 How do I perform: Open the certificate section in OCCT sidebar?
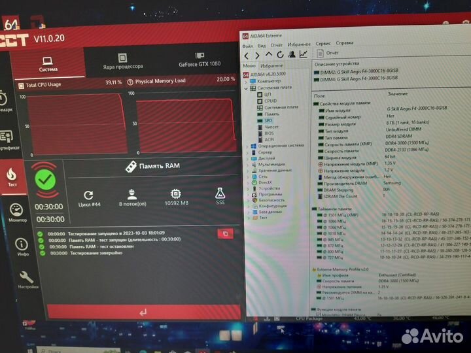[x=7, y=140]
